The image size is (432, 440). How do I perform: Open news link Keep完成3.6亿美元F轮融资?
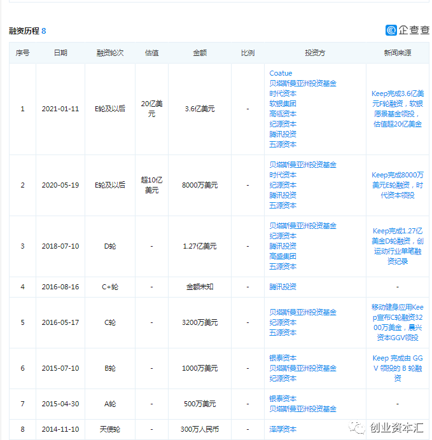[398, 109]
